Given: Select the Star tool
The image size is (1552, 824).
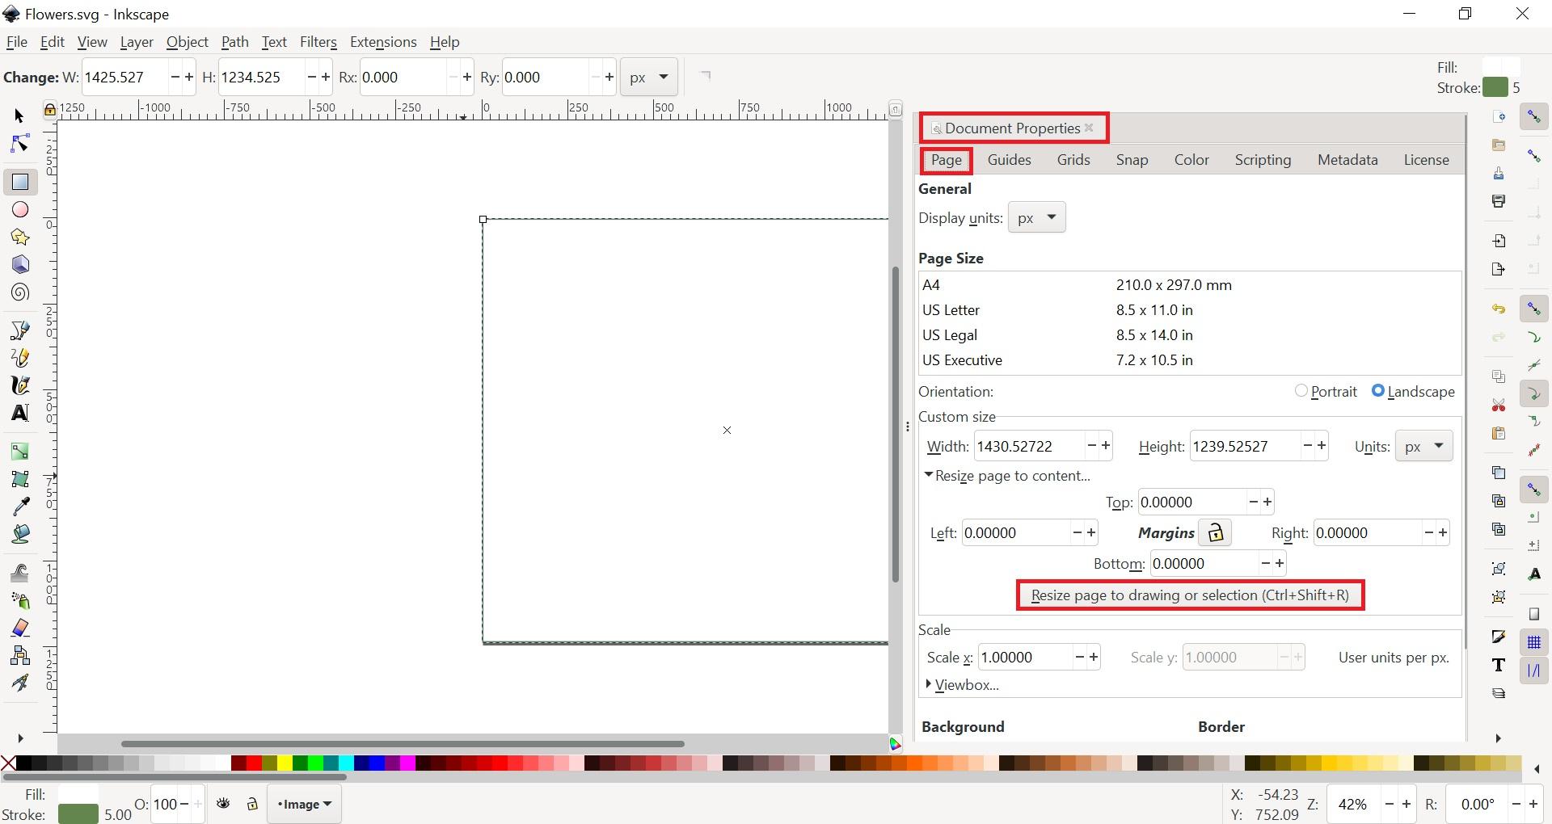Looking at the screenshot, I should coord(19,237).
